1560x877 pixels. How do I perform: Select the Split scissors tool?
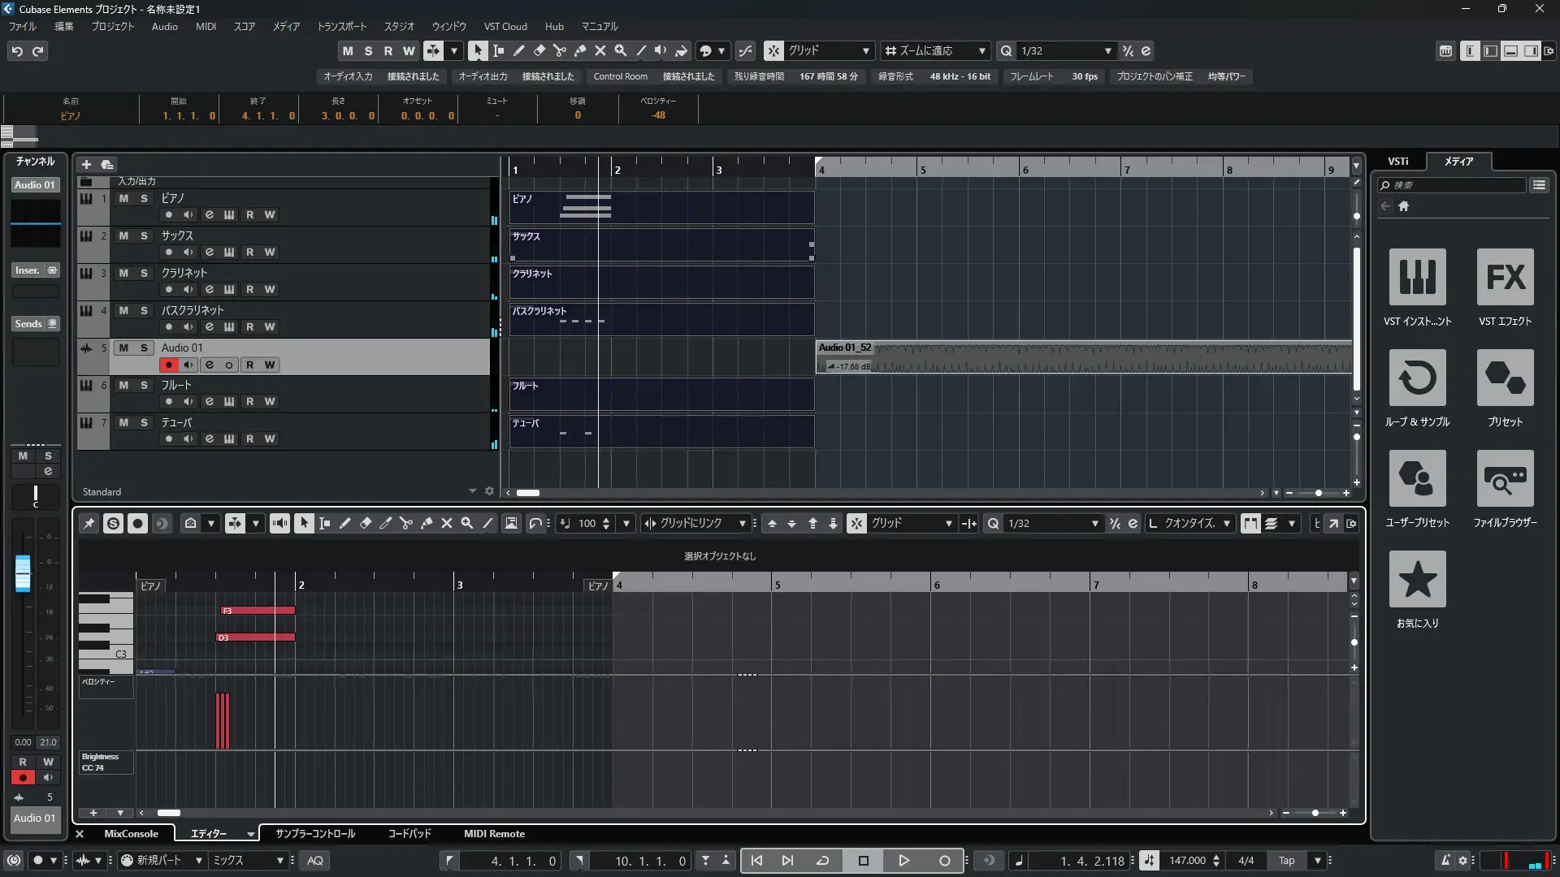(x=559, y=50)
